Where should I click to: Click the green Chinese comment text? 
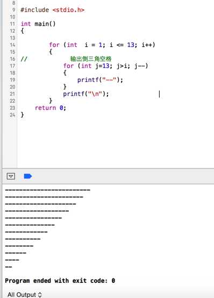(91, 59)
